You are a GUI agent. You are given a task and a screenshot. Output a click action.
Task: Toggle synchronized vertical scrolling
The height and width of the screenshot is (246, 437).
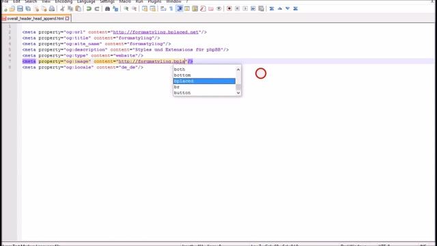145,9
